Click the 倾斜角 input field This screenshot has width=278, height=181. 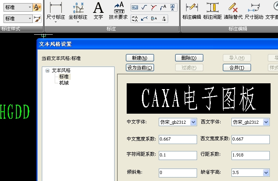(178, 172)
